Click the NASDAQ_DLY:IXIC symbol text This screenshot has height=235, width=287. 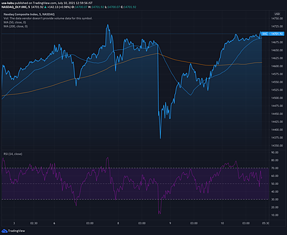[15, 7]
